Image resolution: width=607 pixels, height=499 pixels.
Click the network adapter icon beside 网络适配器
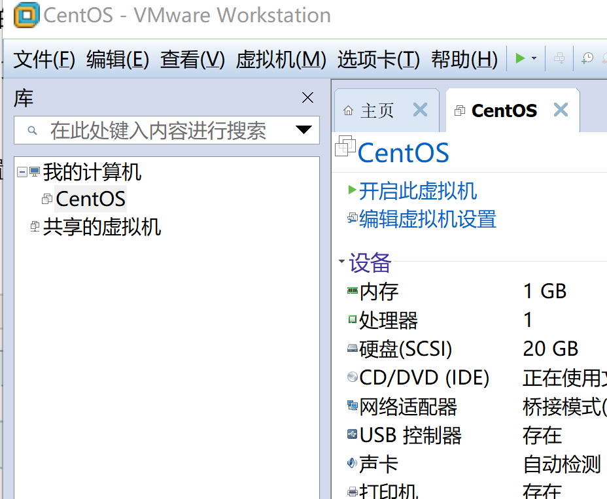click(x=353, y=405)
